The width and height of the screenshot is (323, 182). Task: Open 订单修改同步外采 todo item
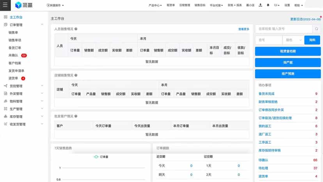271,110
